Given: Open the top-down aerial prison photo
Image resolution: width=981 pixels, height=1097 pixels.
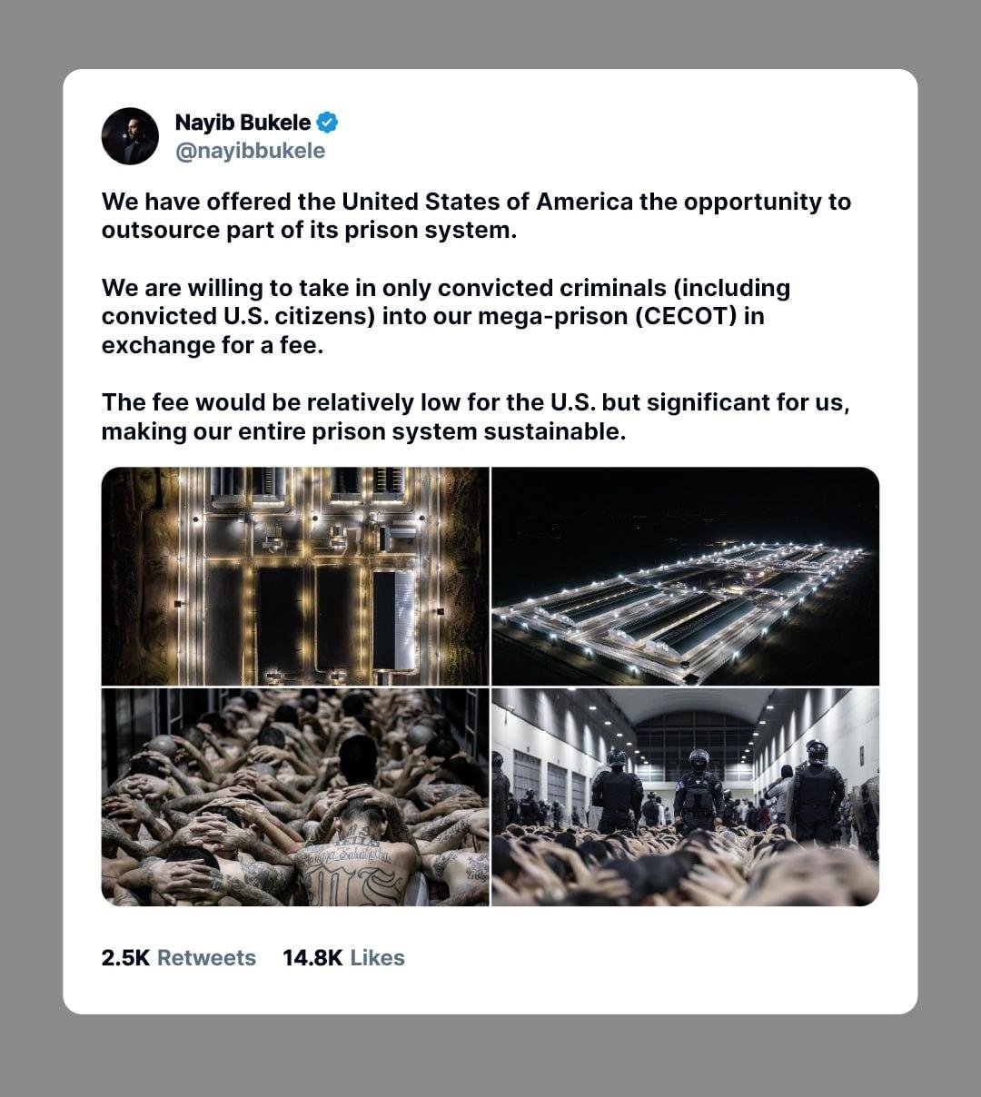Looking at the screenshot, I should pos(295,576).
